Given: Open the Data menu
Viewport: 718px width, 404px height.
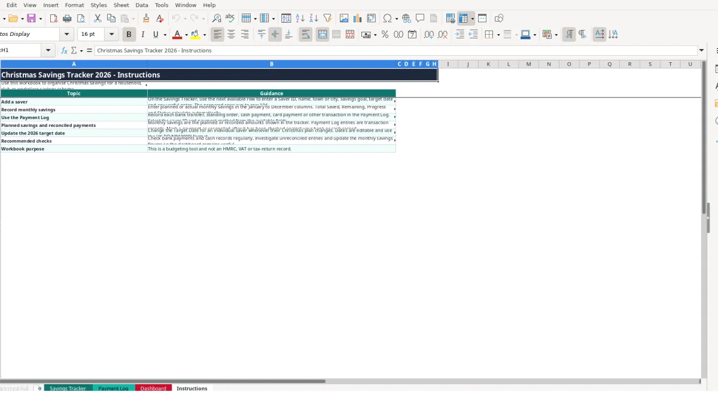Looking at the screenshot, I should tap(142, 5).
